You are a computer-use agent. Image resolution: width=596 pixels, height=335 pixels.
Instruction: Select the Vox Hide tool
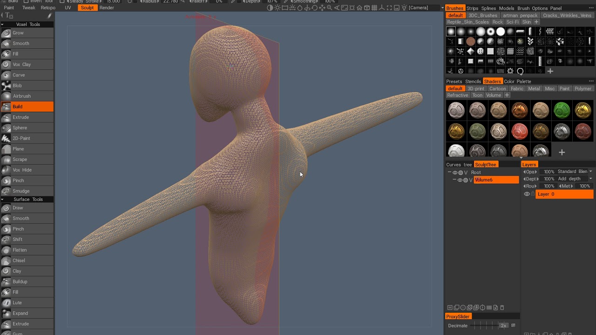point(27,170)
